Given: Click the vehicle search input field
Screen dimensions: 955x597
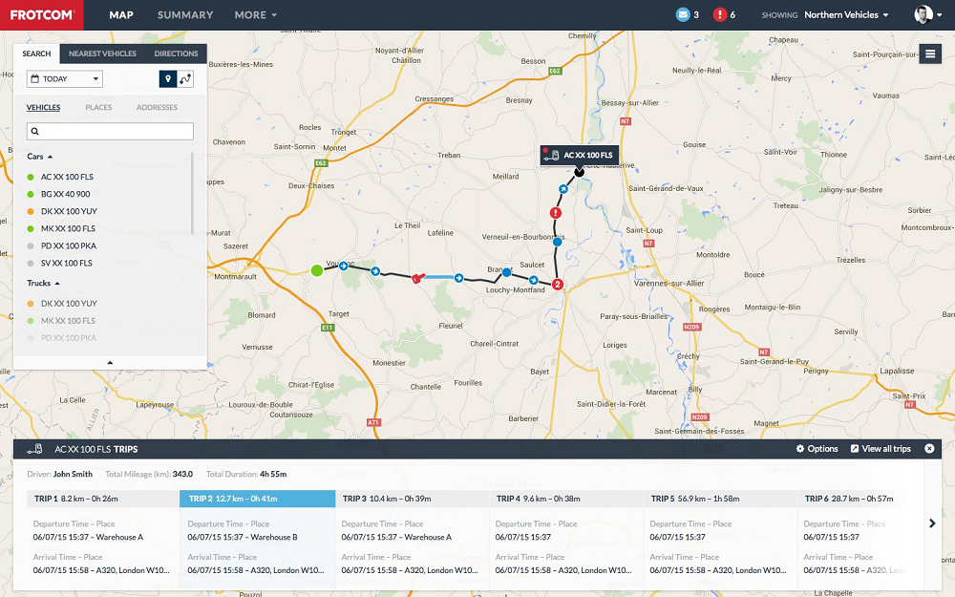Looking at the screenshot, I should pyautogui.click(x=110, y=131).
